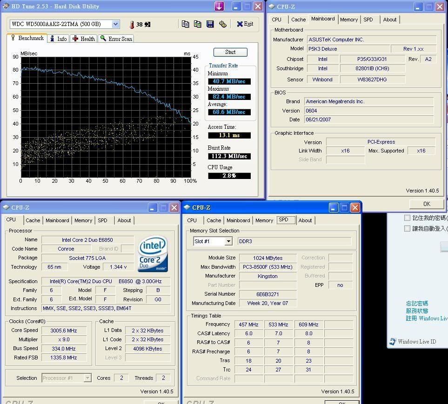Open the Health tab in HD Tune

coord(84,39)
